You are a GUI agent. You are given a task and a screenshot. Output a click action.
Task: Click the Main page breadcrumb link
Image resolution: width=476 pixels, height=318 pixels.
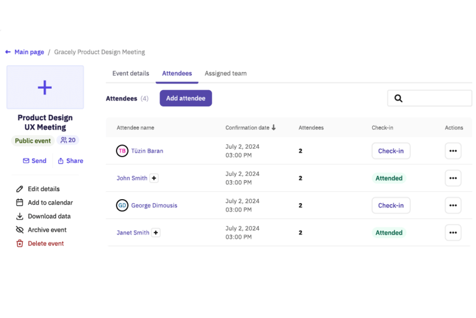pyautogui.click(x=29, y=52)
